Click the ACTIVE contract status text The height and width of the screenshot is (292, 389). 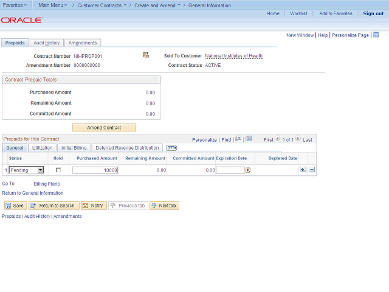[x=213, y=65]
